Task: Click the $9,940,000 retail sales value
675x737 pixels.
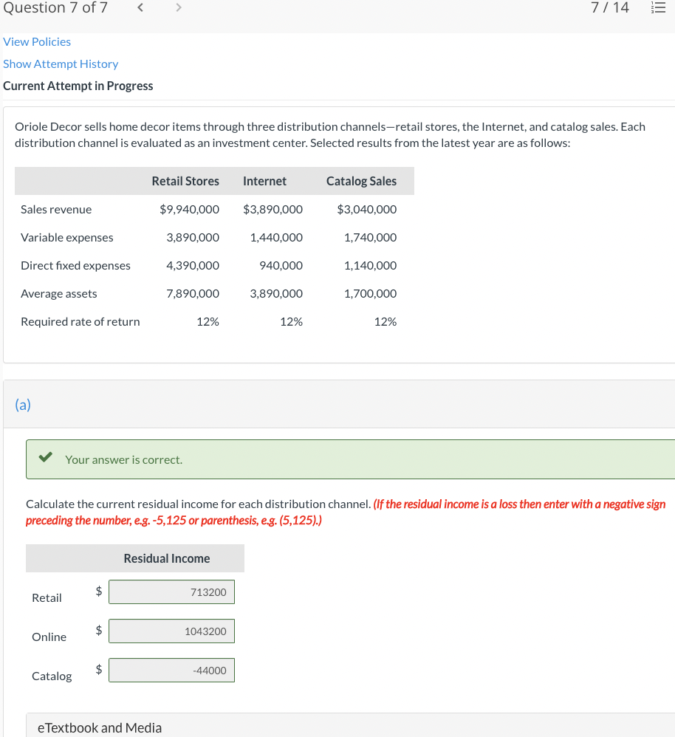Action: 190,209
